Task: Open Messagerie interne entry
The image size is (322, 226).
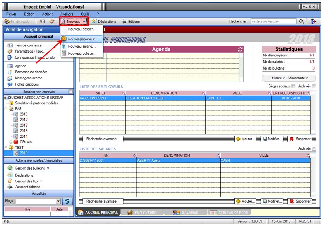Action: tap(28, 78)
